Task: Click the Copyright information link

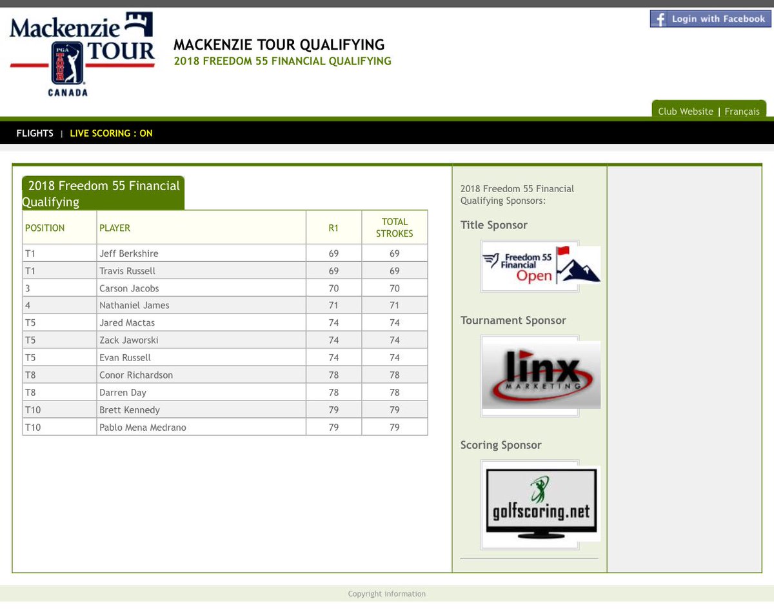Action: [x=387, y=594]
